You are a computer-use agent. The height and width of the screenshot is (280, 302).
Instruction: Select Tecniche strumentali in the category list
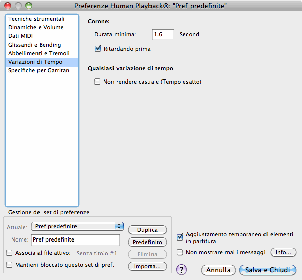(x=42, y=19)
